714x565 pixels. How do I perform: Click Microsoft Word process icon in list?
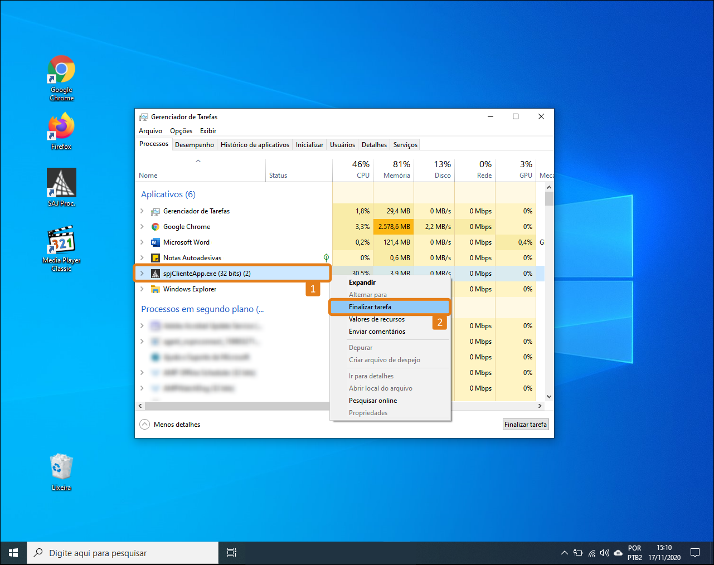click(x=156, y=242)
